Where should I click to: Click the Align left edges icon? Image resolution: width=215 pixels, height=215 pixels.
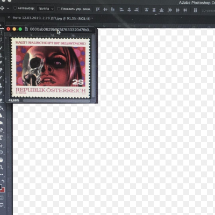pyautogui.click(x=121, y=9)
